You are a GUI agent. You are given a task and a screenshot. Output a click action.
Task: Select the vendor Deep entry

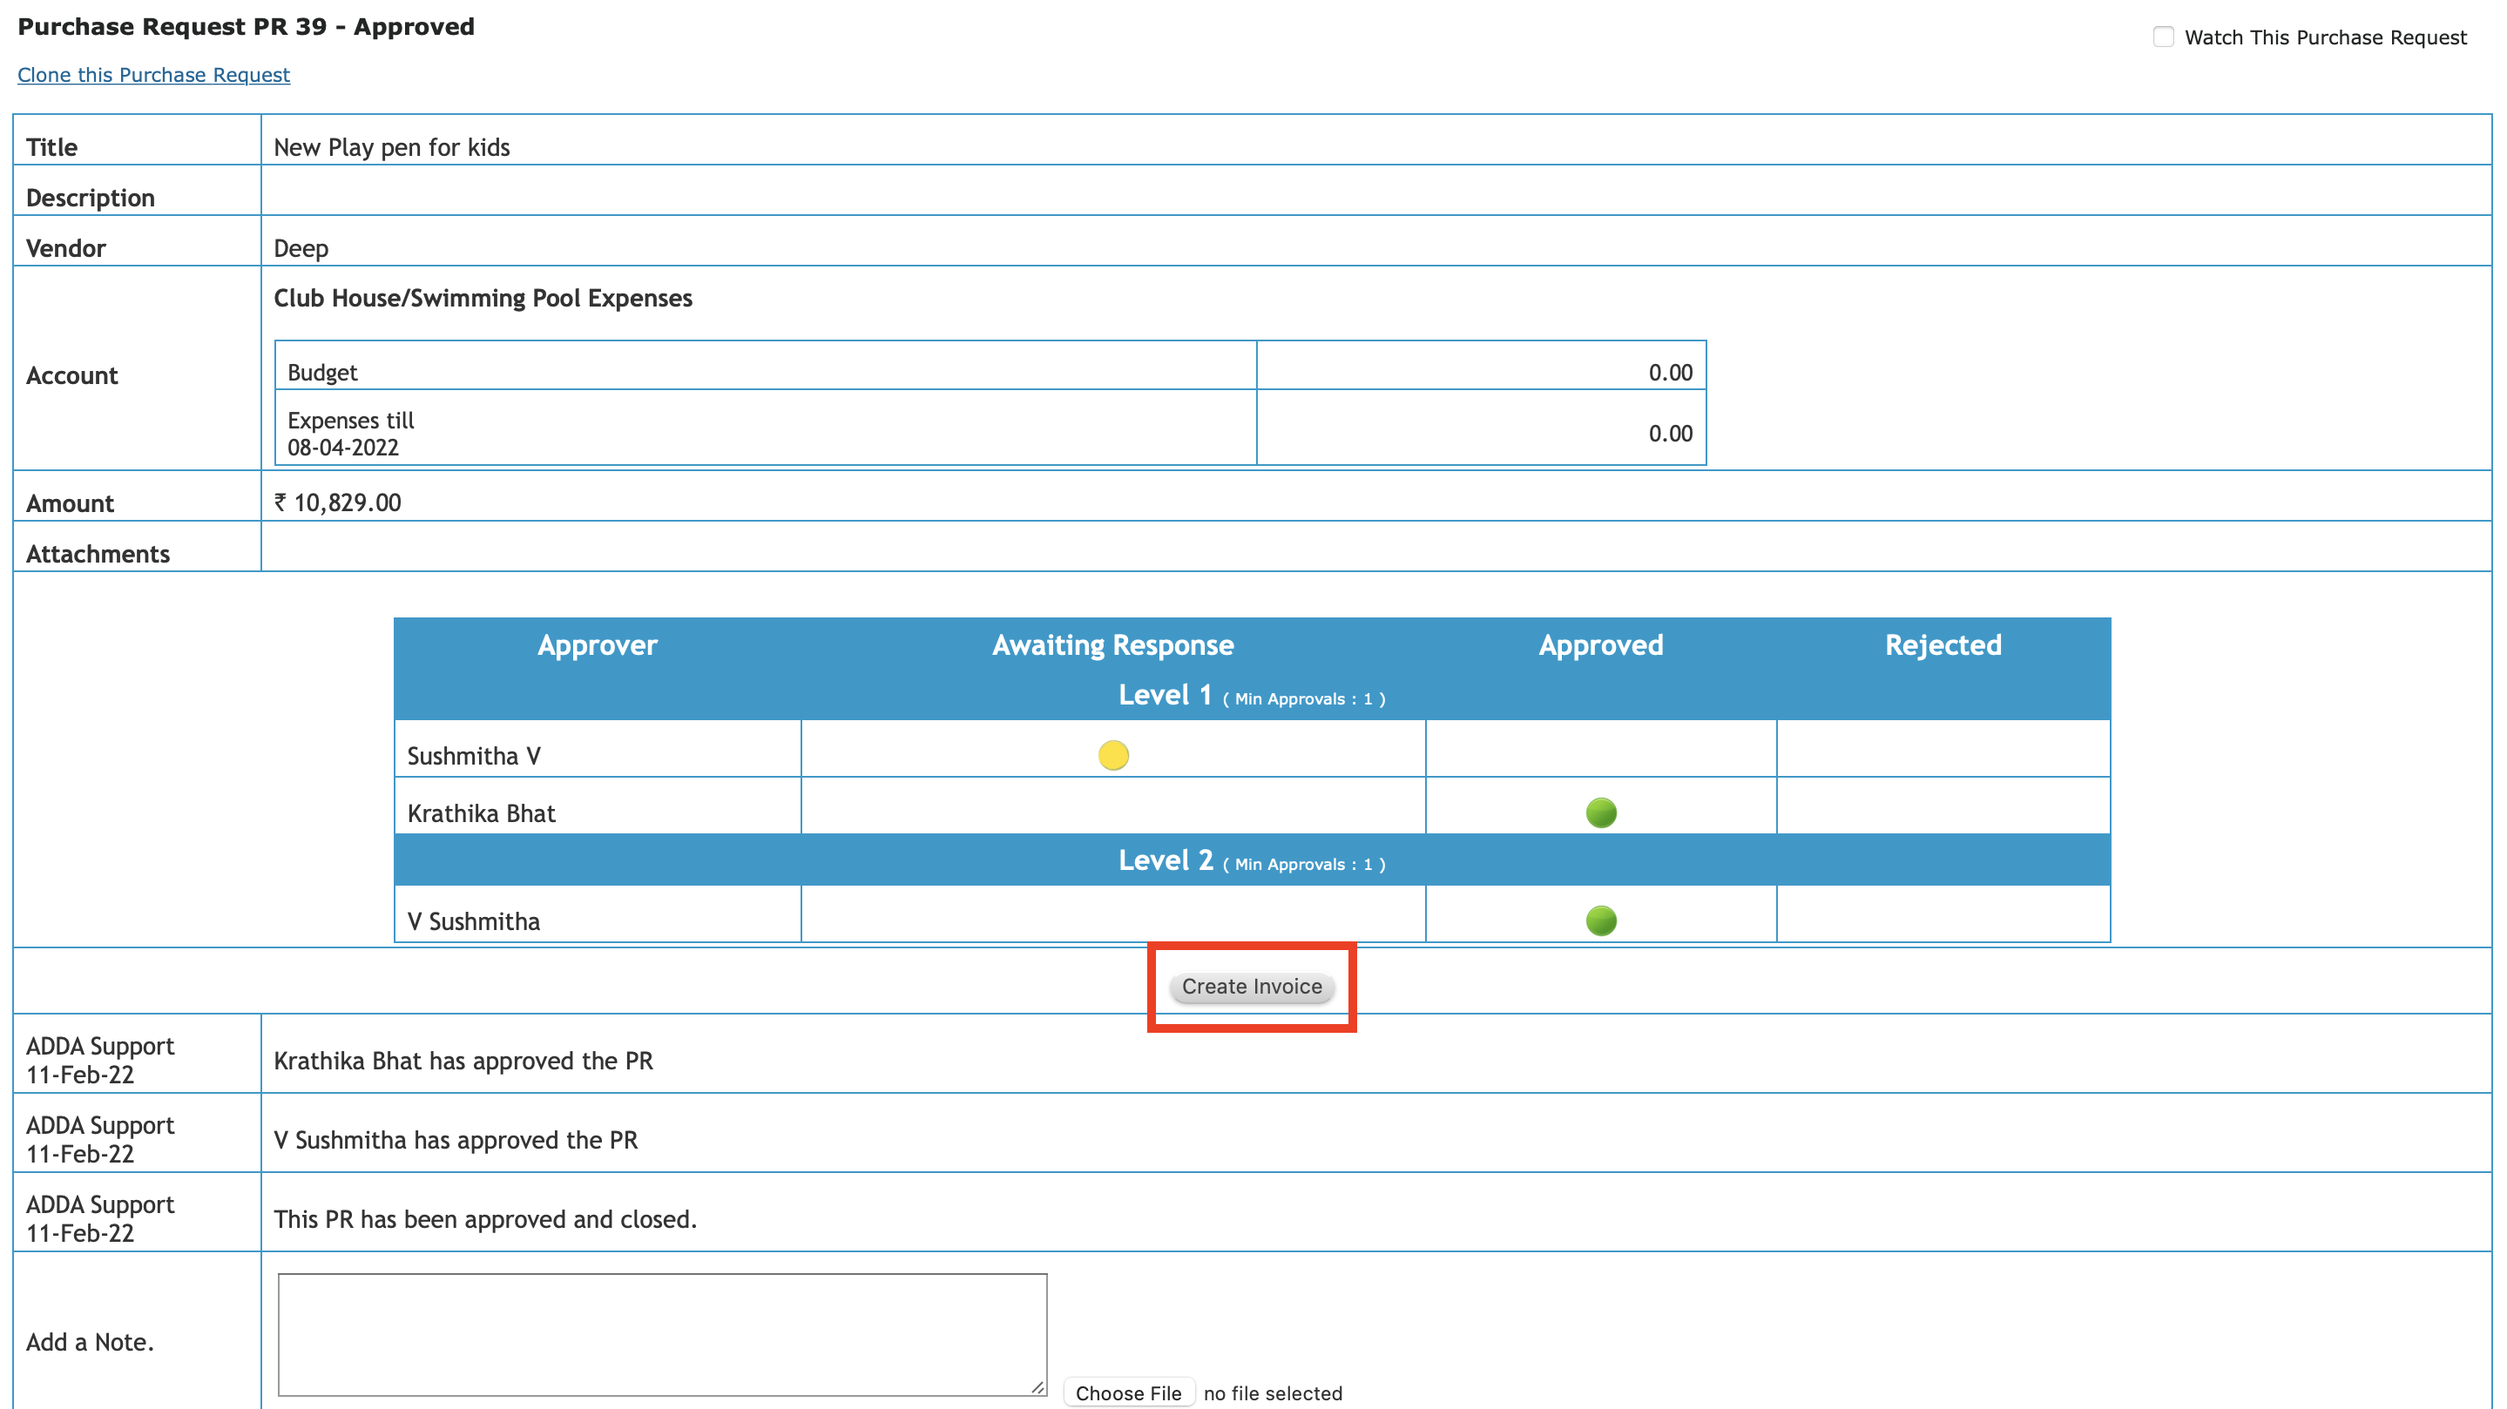[301, 248]
